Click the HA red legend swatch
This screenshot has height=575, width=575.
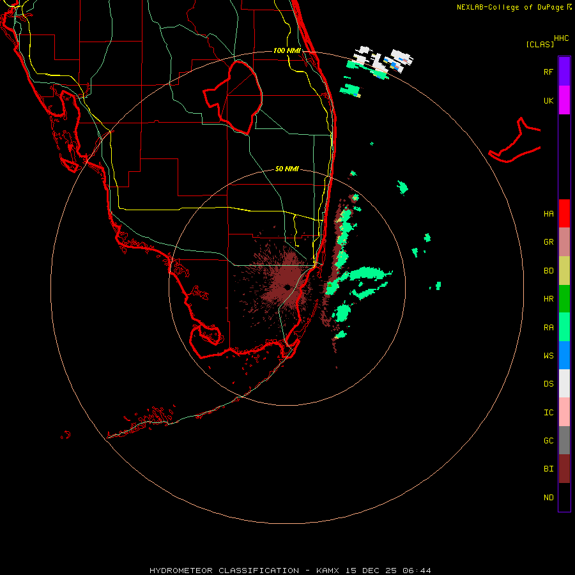pos(564,213)
